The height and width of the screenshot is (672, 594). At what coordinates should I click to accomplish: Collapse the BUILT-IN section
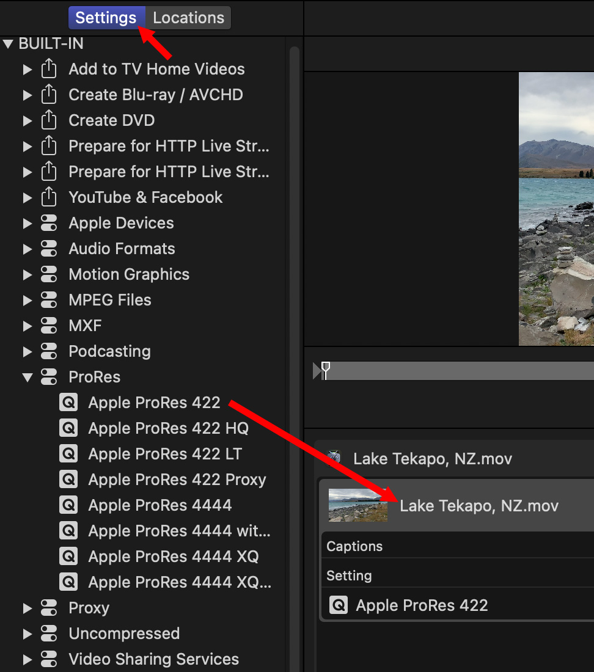tap(8, 44)
